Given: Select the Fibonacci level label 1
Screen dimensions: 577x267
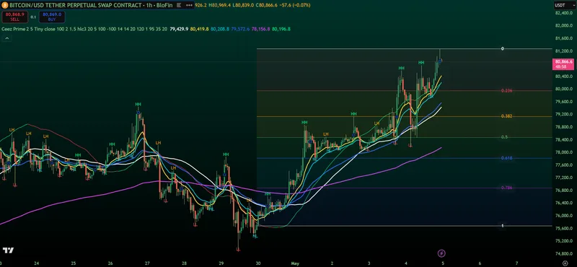Looking at the screenshot, I should [x=502, y=226].
